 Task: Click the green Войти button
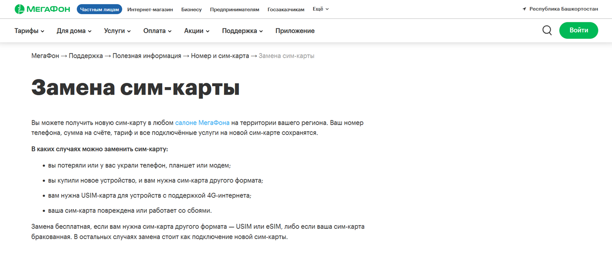tap(579, 31)
